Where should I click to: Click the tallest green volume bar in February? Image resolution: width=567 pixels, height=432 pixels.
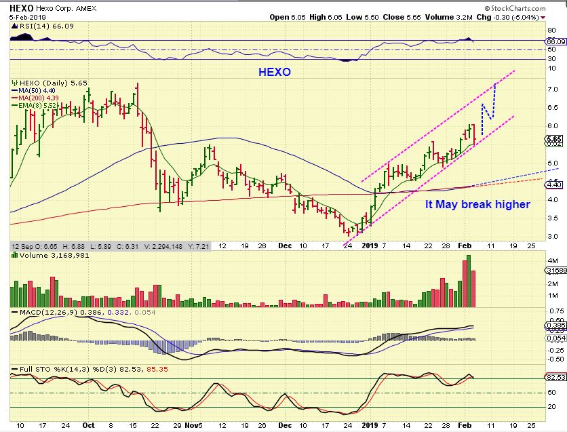[x=469, y=281]
